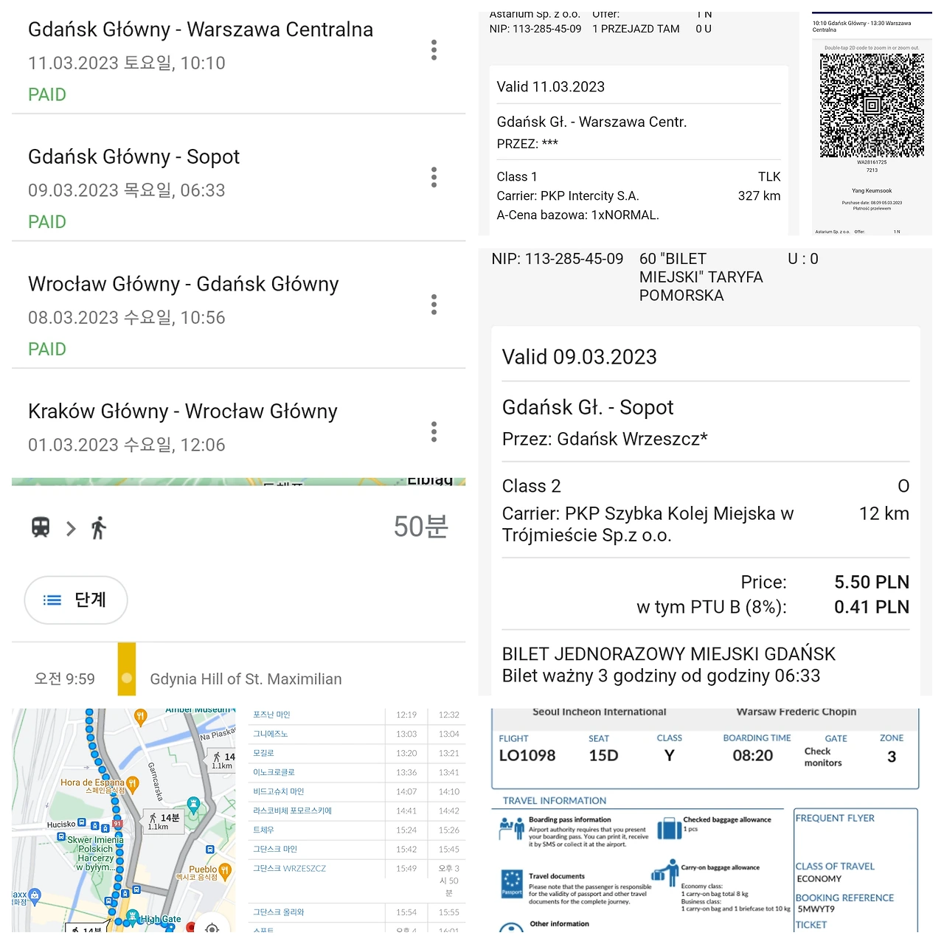Open the Gdańsk Główny - Sopot ticket entry
Screen dimensions: 944x944
click(239, 189)
